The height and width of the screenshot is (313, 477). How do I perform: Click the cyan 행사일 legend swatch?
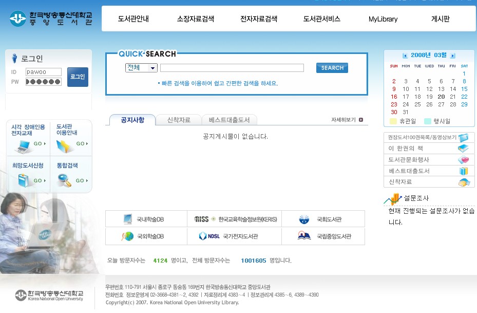(427, 121)
